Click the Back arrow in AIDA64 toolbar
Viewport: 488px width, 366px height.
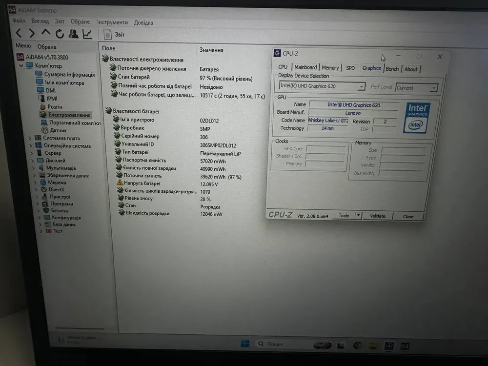[19, 34]
